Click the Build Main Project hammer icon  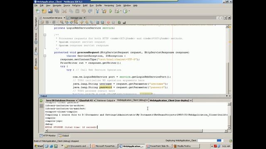[98, 11]
